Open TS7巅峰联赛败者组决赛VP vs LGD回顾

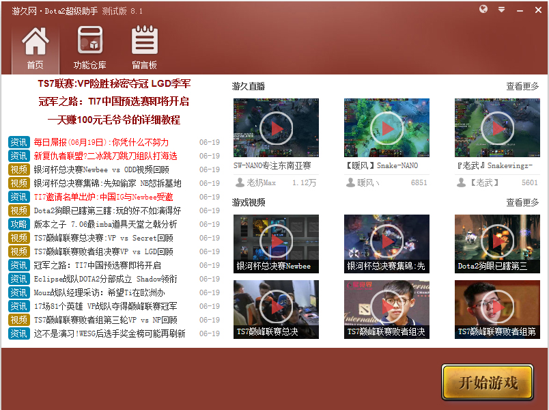coord(103,251)
